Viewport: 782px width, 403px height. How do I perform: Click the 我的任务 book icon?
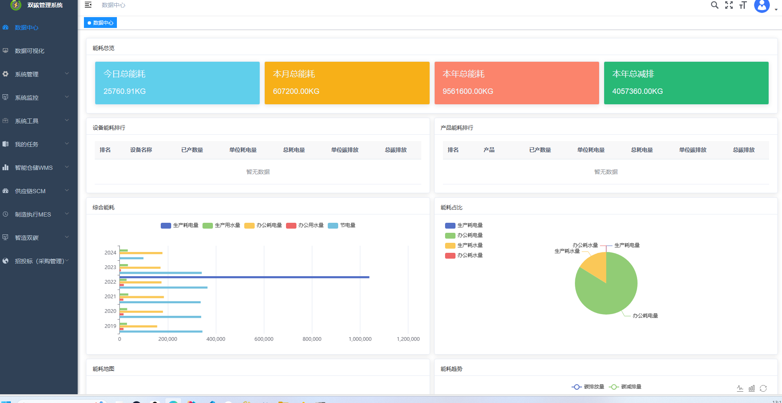click(x=5, y=144)
